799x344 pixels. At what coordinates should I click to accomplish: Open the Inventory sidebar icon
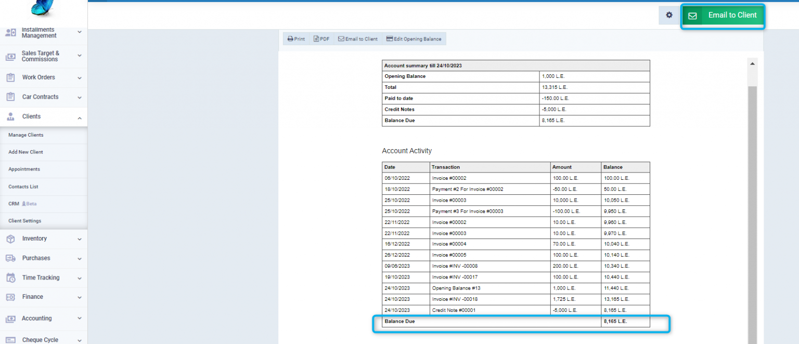tap(11, 239)
